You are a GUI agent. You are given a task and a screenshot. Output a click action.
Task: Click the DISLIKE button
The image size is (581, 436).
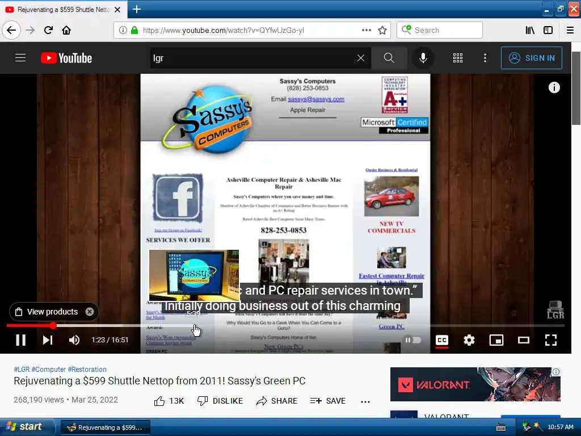pyautogui.click(x=220, y=401)
